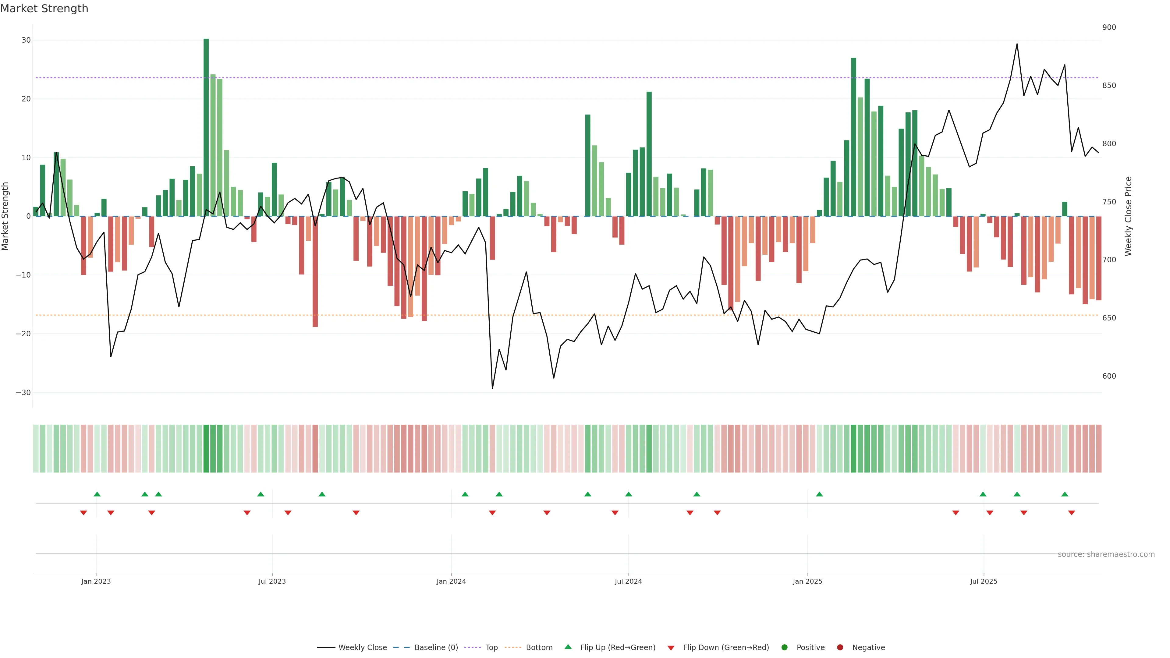Click the Jan 2023 x-axis label
1170x658 pixels.
pos(96,581)
